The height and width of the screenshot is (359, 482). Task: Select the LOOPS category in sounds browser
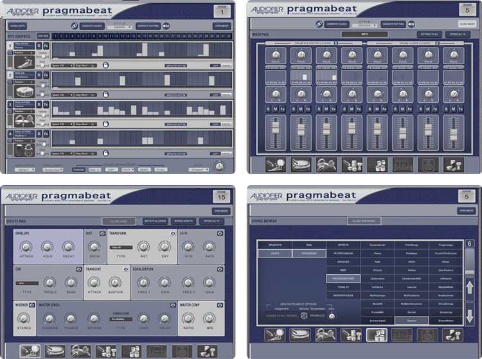(275, 254)
